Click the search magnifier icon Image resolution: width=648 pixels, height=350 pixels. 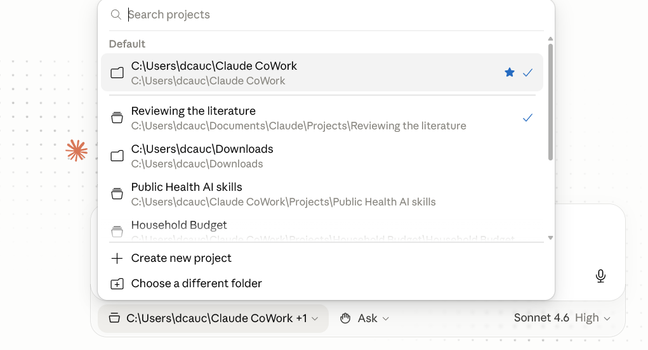[116, 15]
